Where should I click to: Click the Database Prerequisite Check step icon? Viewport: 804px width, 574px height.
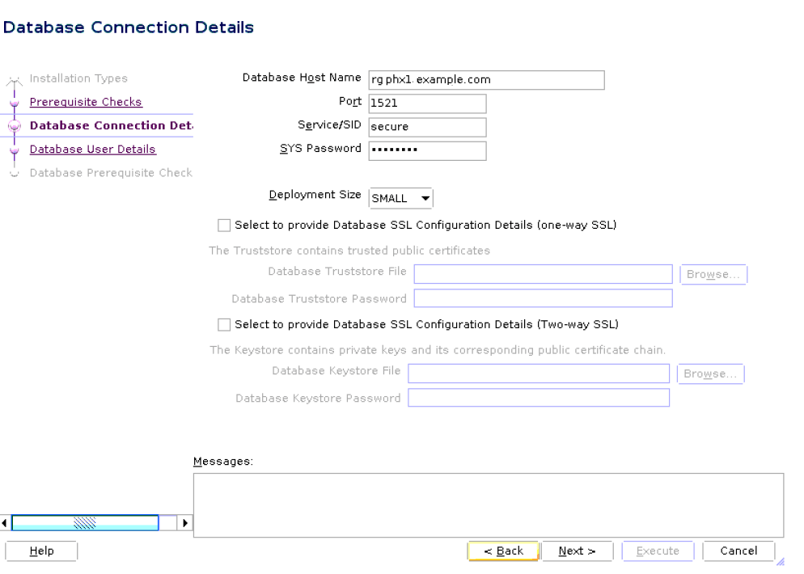pyautogui.click(x=14, y=172)
